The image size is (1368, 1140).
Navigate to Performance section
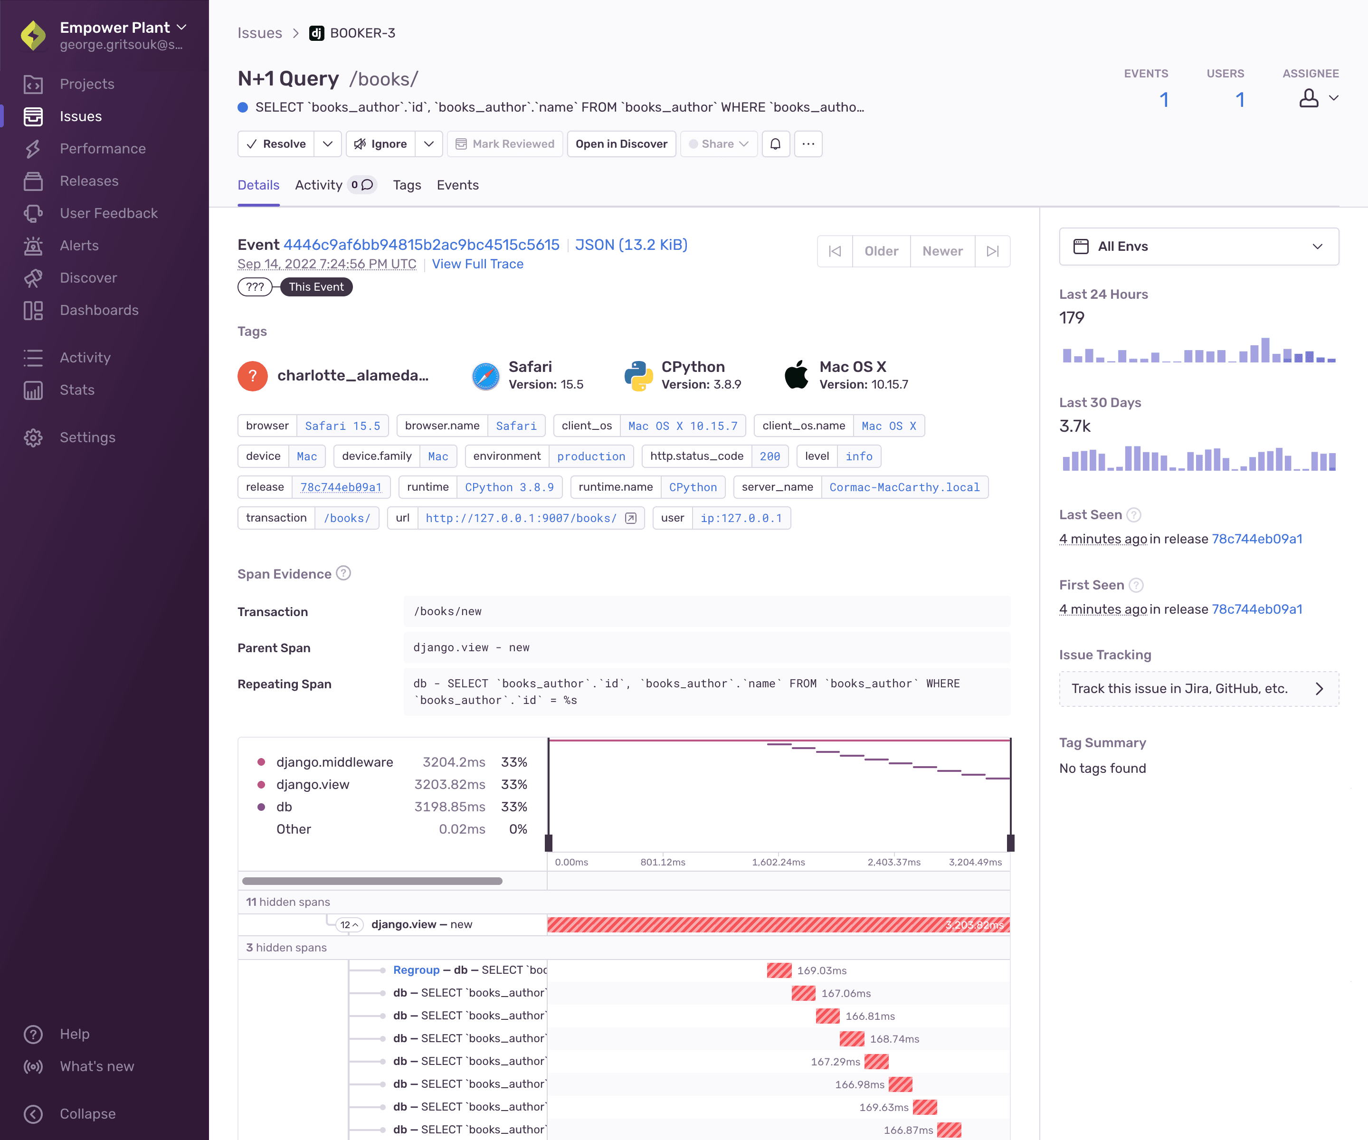pos(101,148)
